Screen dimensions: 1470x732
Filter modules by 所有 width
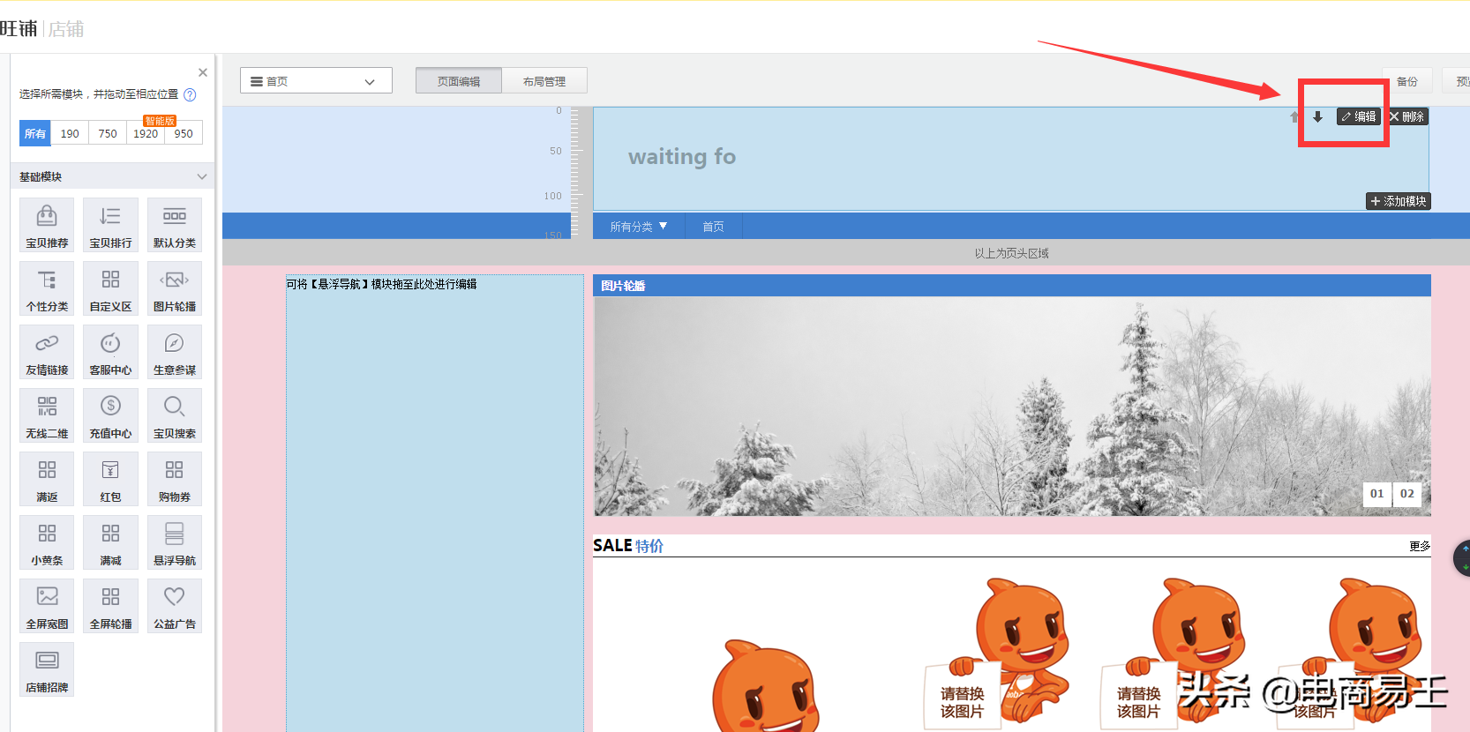[x=35, y=134]
